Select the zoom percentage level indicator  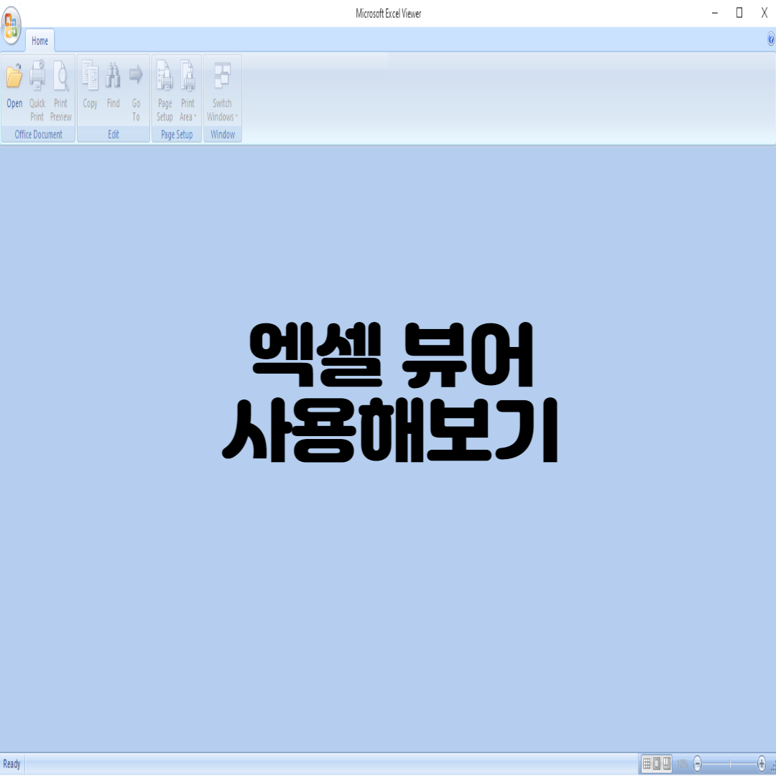682,764
